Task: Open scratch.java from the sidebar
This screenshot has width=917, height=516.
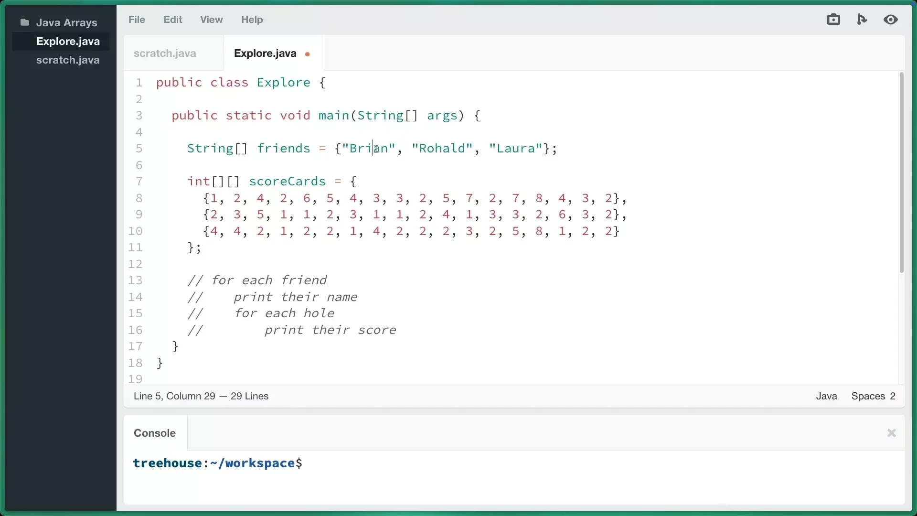Action: pos(68,60)
